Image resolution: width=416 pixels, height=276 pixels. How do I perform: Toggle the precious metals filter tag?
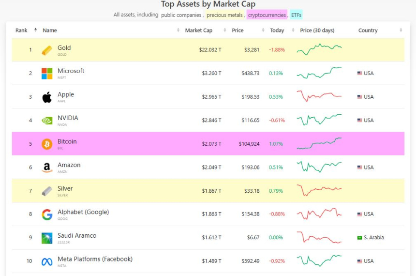(x=224, y=15)
